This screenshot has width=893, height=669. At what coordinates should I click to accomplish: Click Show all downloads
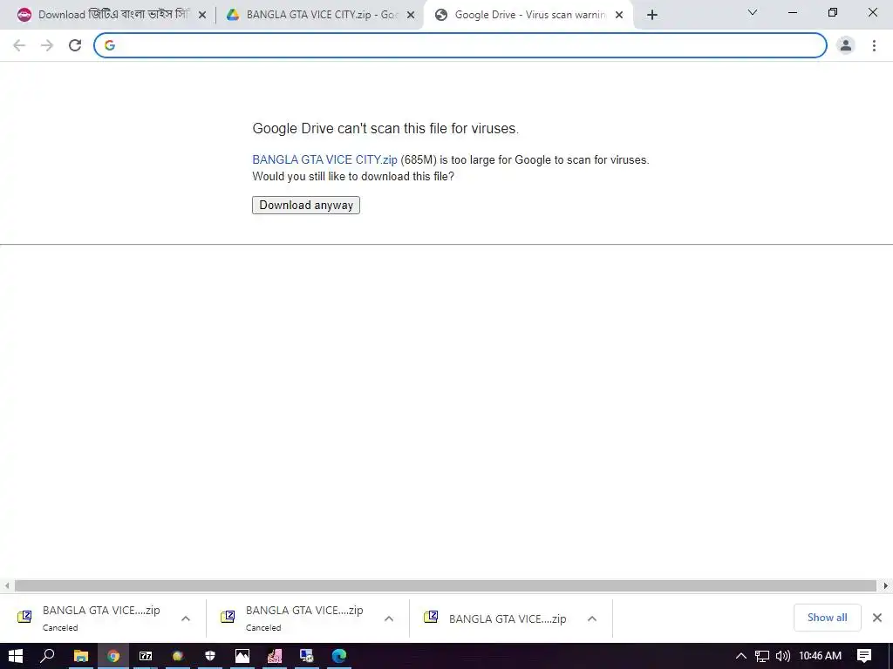click(827, 618)
